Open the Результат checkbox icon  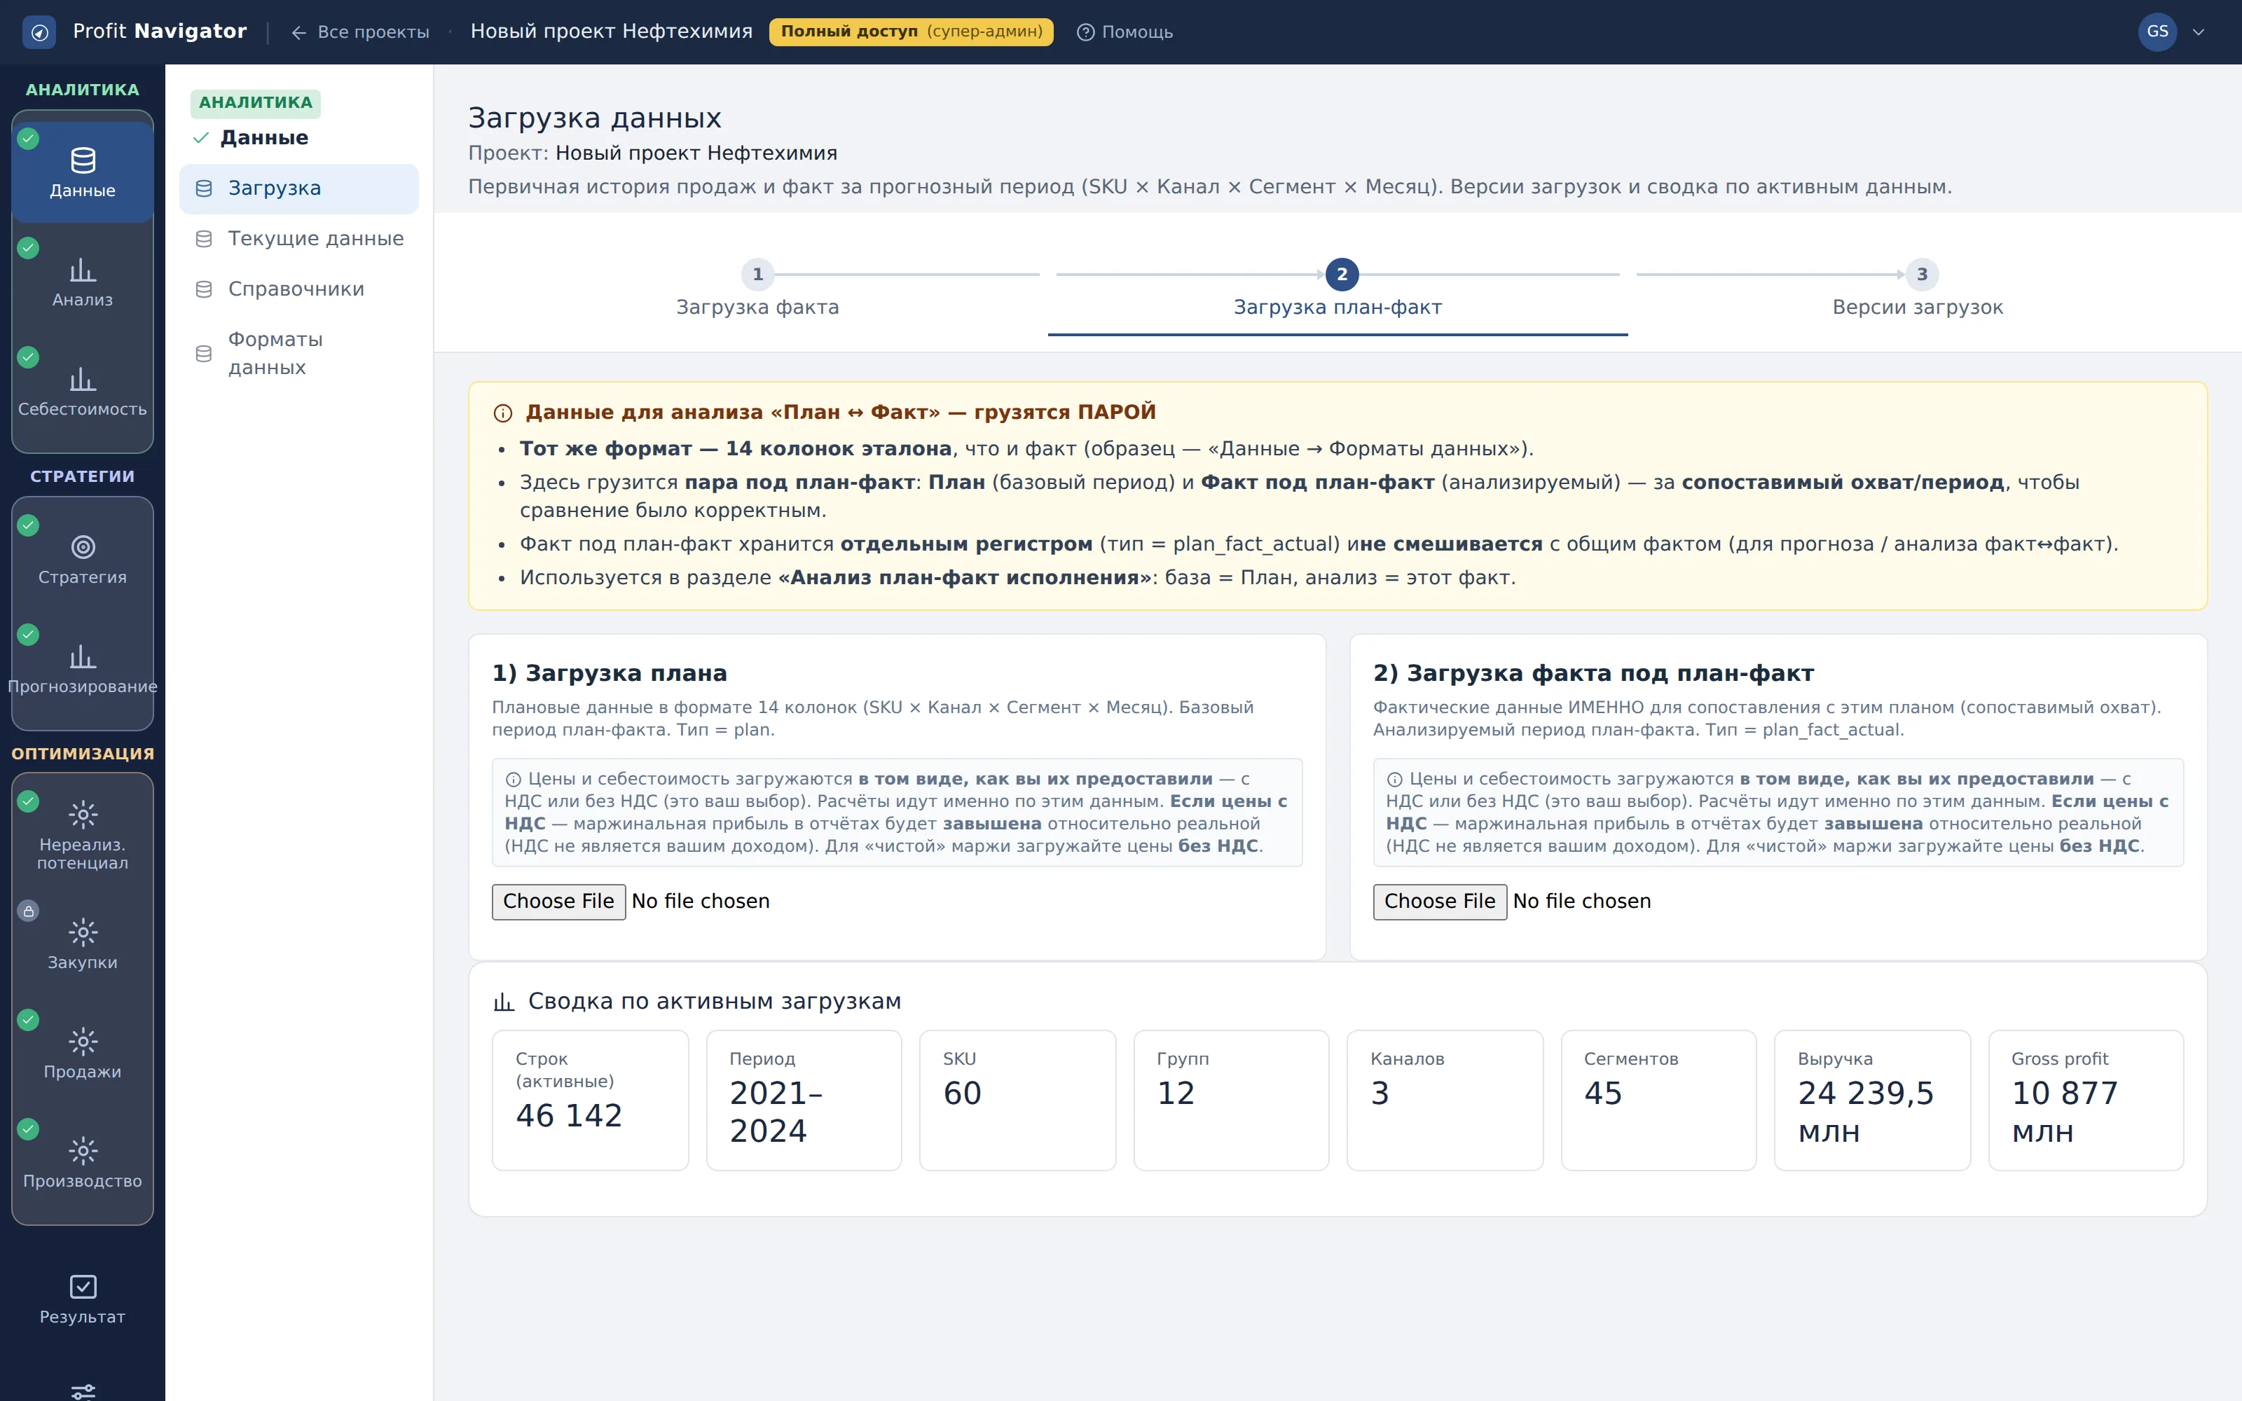[83, 1286]
